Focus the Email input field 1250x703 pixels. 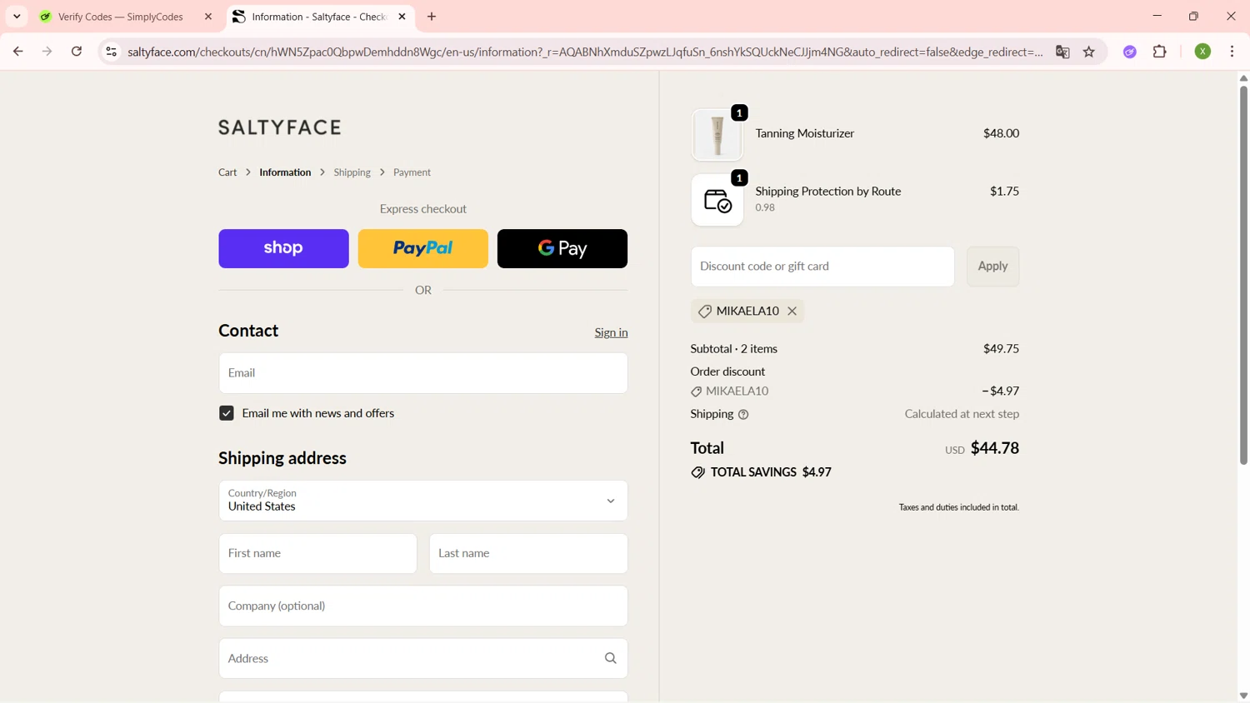[x=423, y=373]
